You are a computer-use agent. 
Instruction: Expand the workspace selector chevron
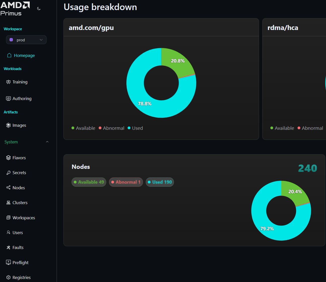[x=41, y=40]
